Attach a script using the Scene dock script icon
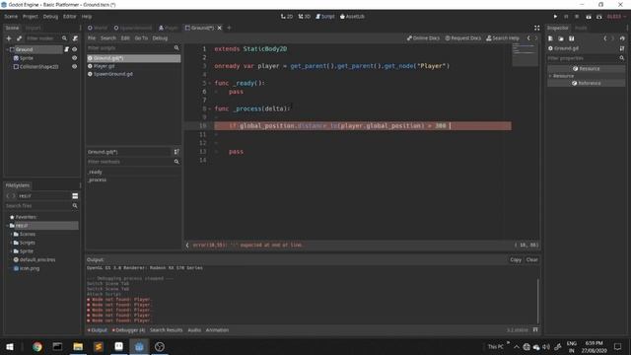This screenshot has width=631, height=355. coord(75,38)
